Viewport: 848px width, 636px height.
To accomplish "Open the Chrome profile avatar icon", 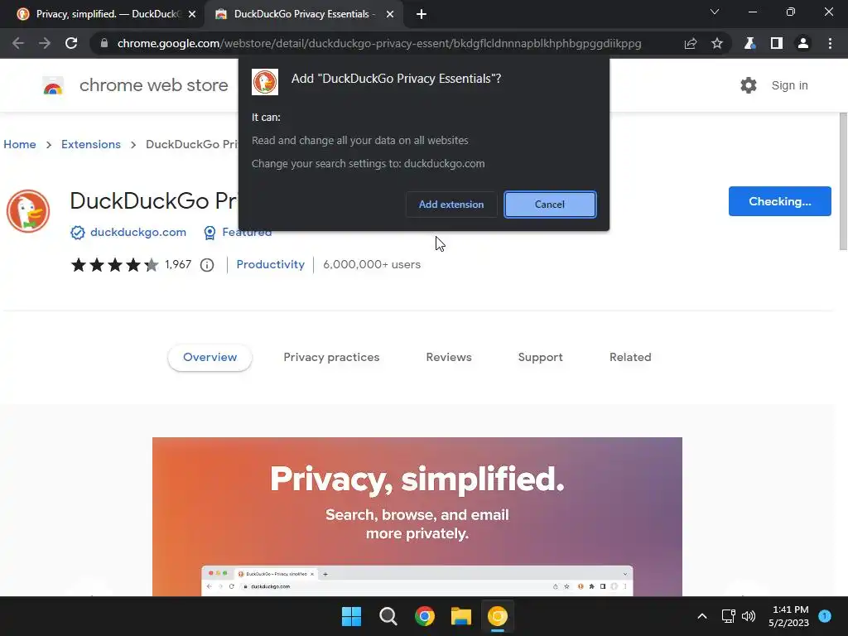I will pyautogui.click(x=803, y=43).
